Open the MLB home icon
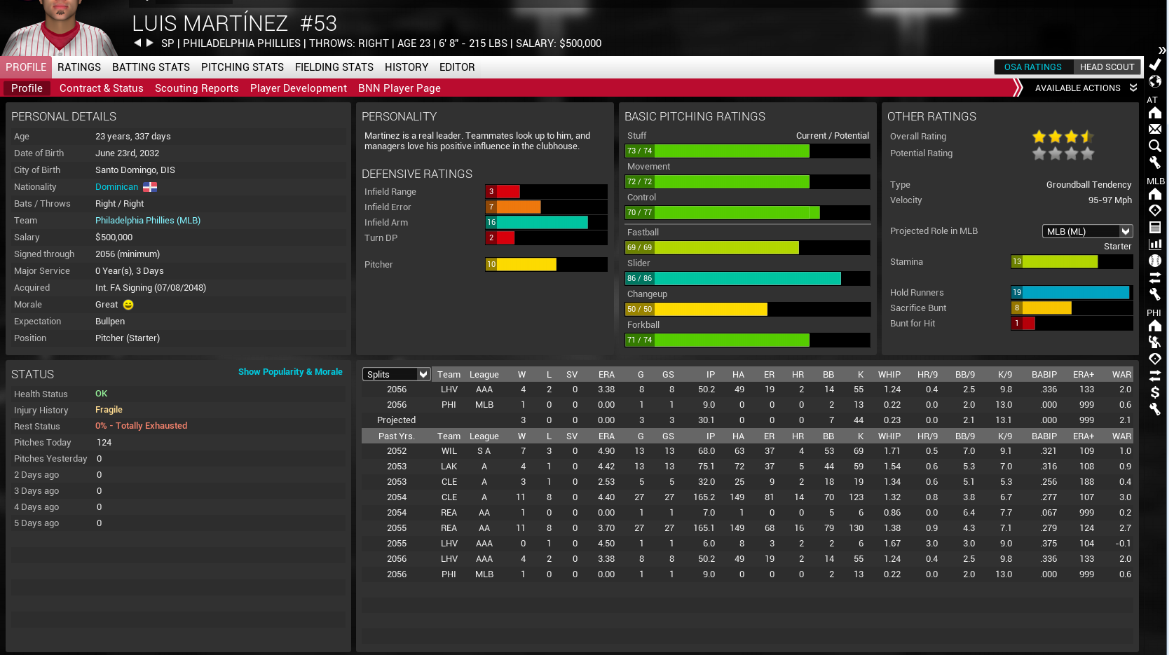The width and height of the screenshot is (1174, 655). pyautogui.click(x=1155, y=194)
